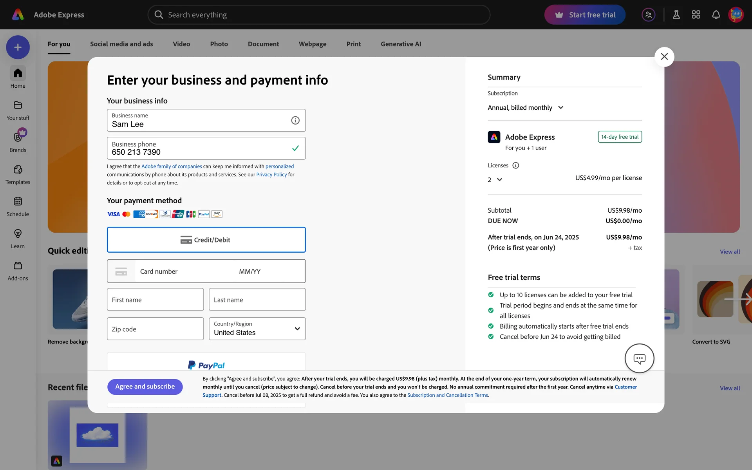Viewport: 752px width, 470px height.
Task: Open the Privacy Policy link
Action: pyautogui.click(x=271, y=175)
